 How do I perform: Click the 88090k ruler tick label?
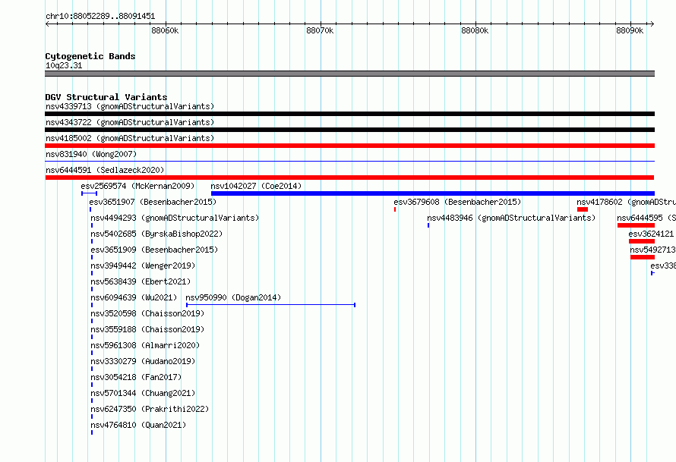point(630,30)
